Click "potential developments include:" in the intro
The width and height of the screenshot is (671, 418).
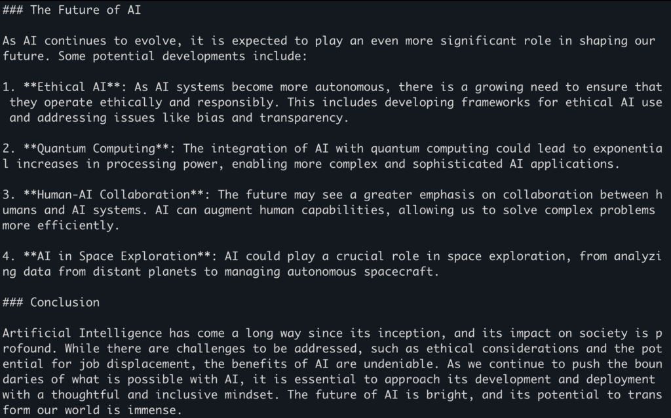coord(201,56)
